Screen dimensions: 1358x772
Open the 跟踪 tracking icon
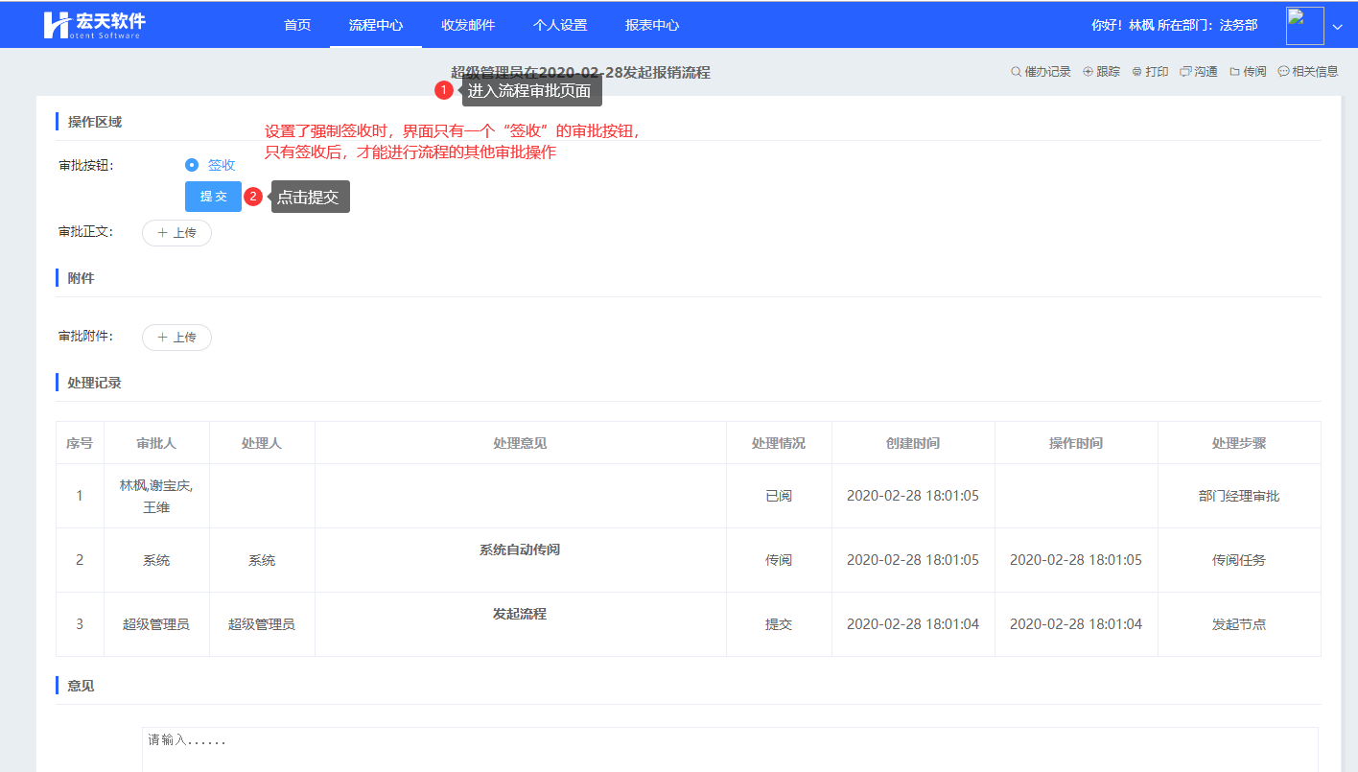pos(1088,72)
